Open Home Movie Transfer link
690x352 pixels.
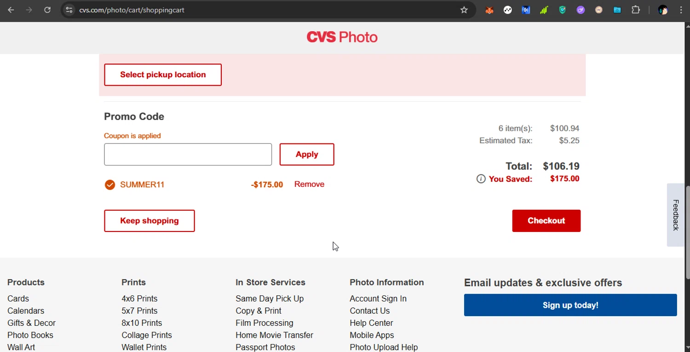point(274,335)
